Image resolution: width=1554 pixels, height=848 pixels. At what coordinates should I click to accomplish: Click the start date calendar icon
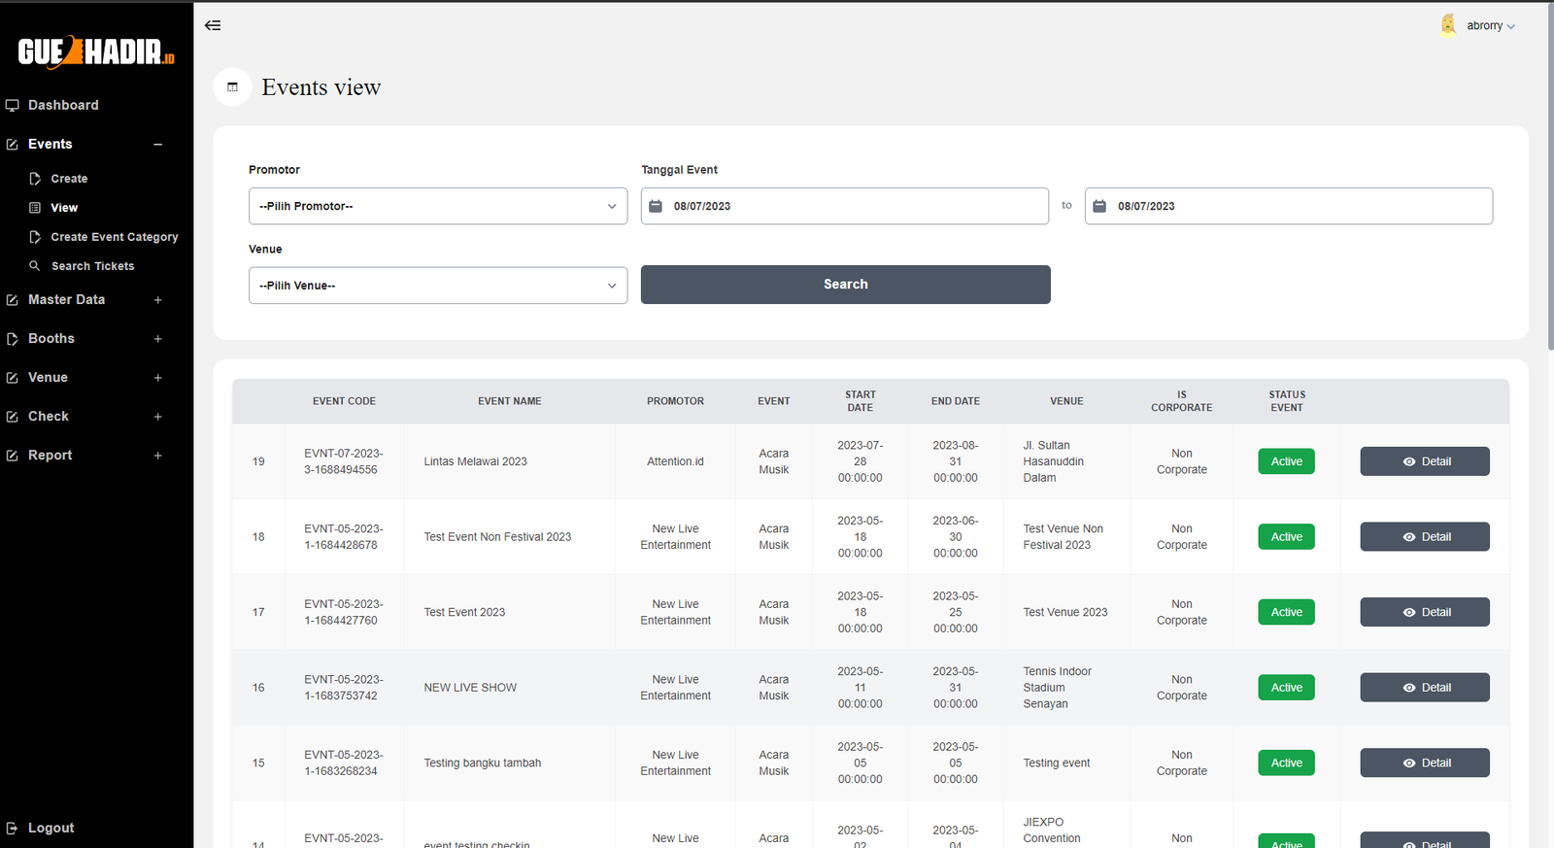656,206
